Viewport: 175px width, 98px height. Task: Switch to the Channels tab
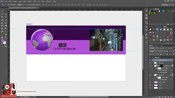156,46
